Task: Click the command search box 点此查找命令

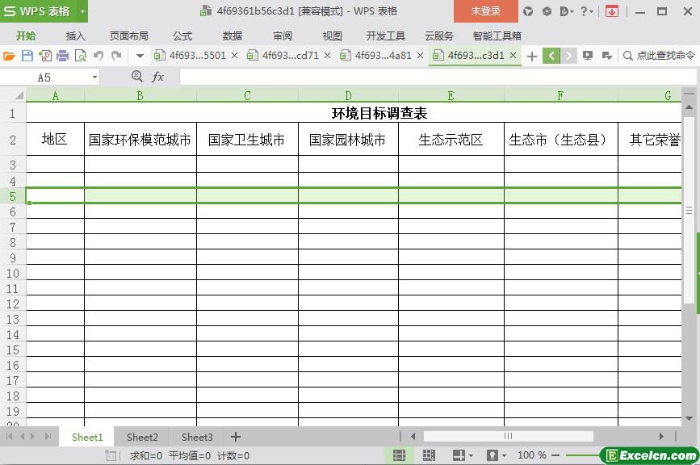Action: point(659,56)
